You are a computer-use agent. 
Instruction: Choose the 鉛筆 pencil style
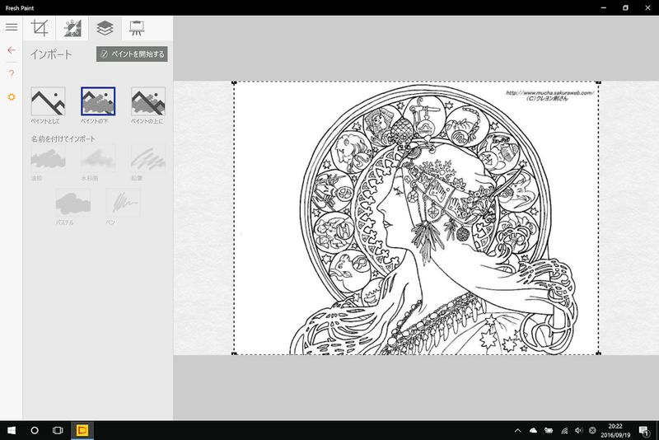(148, 158)
